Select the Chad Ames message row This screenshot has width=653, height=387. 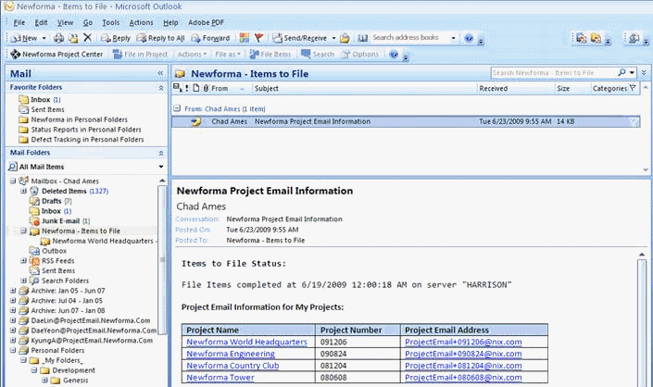tap(406, 121)
